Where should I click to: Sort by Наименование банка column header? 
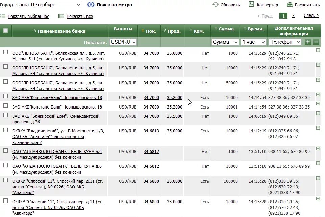coord(61,31)
